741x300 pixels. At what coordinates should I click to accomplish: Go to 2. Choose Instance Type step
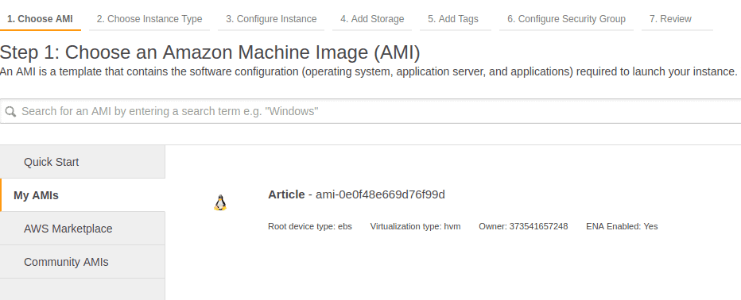click(x=149, y=19)
